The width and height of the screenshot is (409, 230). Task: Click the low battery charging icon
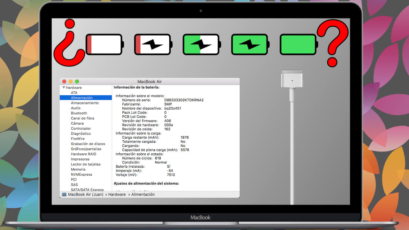pos(153,44)
